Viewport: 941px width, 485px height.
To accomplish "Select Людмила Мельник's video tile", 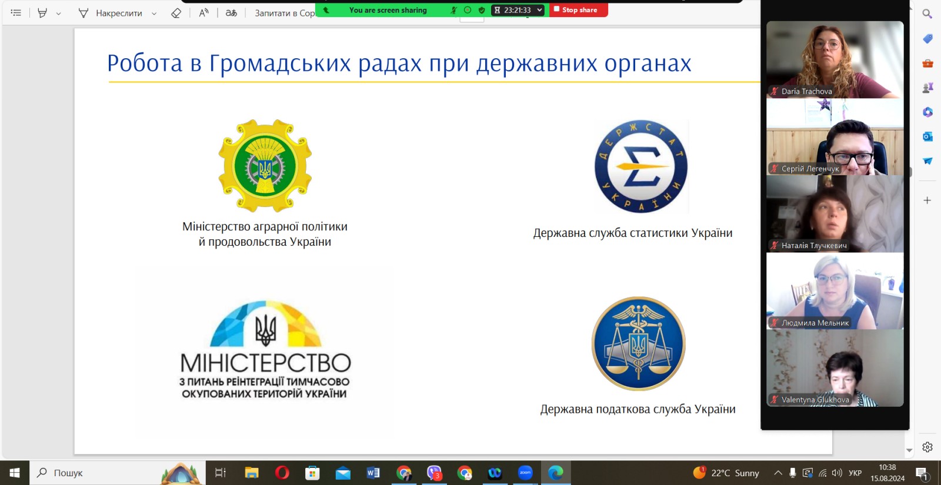I will (x=835, y=290).
